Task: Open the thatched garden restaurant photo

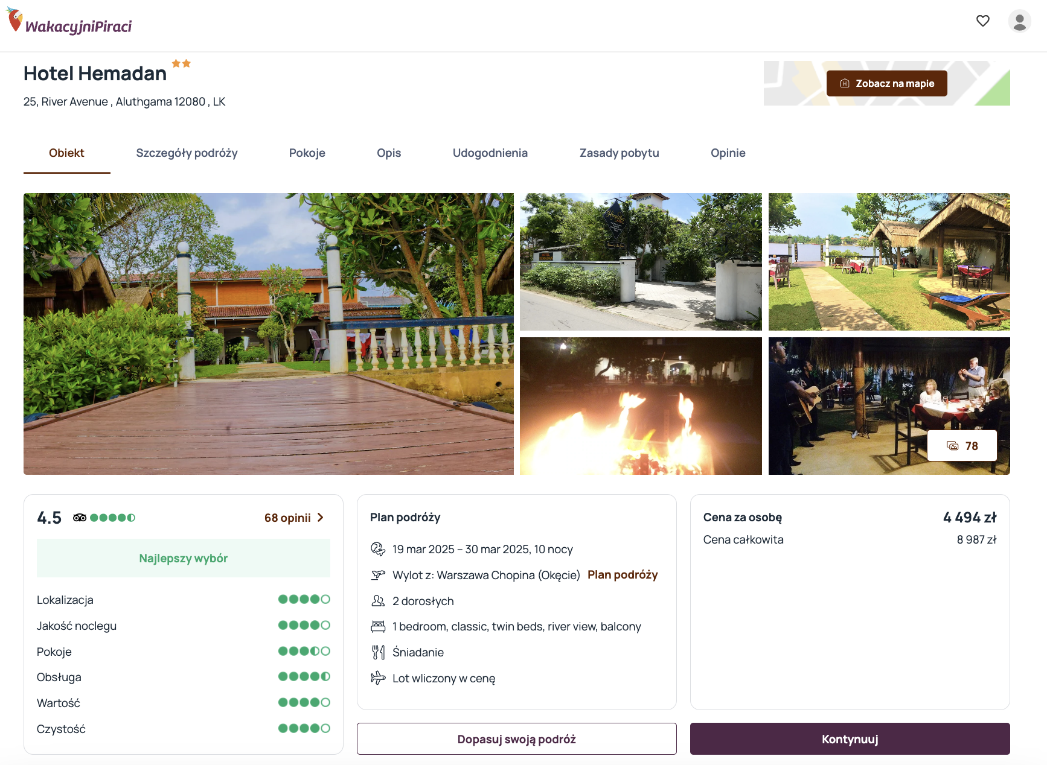Action: (889, 262)
